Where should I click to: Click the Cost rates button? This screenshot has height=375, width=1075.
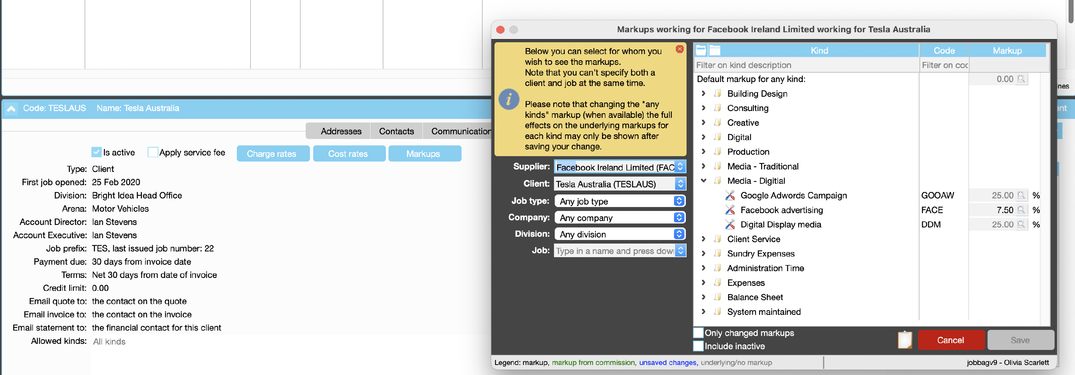[x=349, y=154]
